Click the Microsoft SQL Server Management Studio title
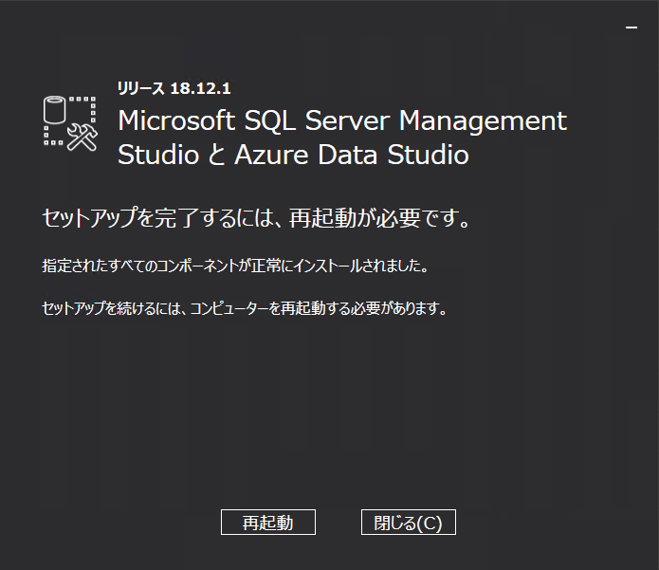The height and width of the screenshot is (570, 659). [342, 138]
